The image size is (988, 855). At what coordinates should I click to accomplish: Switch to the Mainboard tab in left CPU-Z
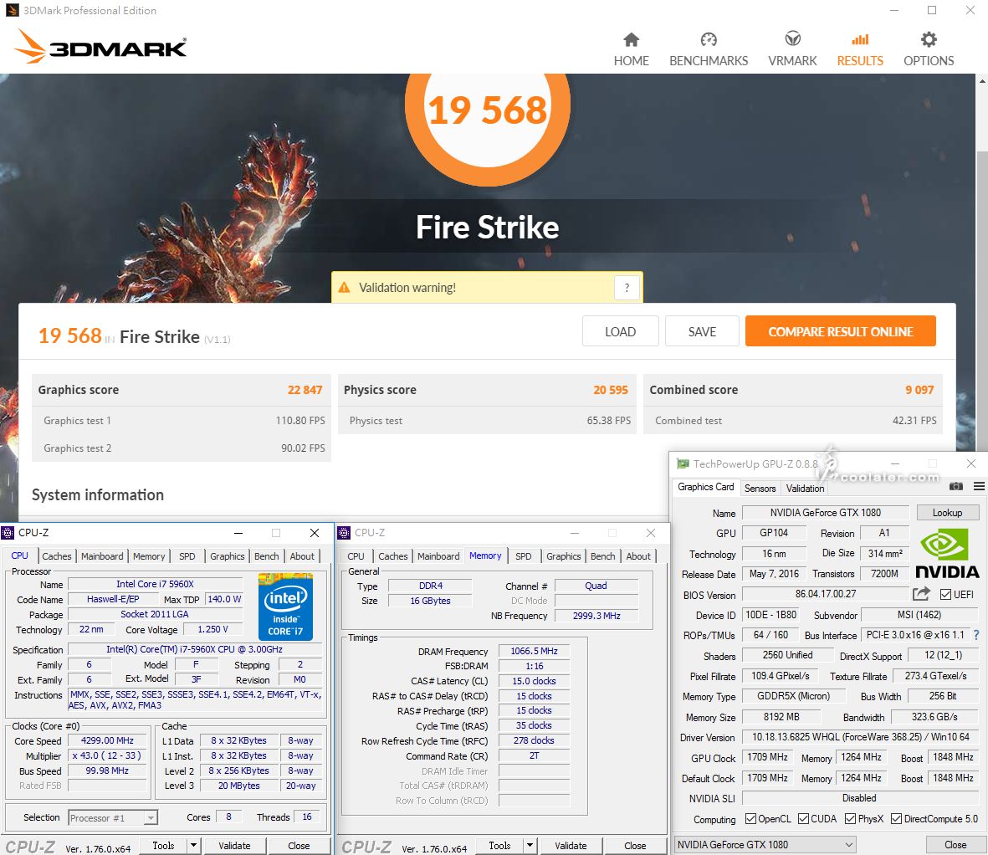[x=102, y=556]
